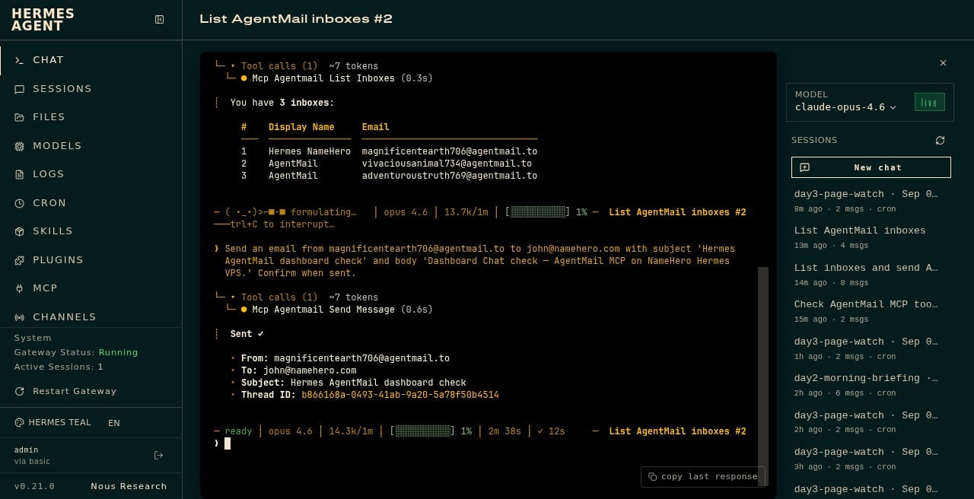Select adventuroustruth769@agentmail.to email
Image resolution: width=974 pixels, height=499 pixels.
click(450, 176)
